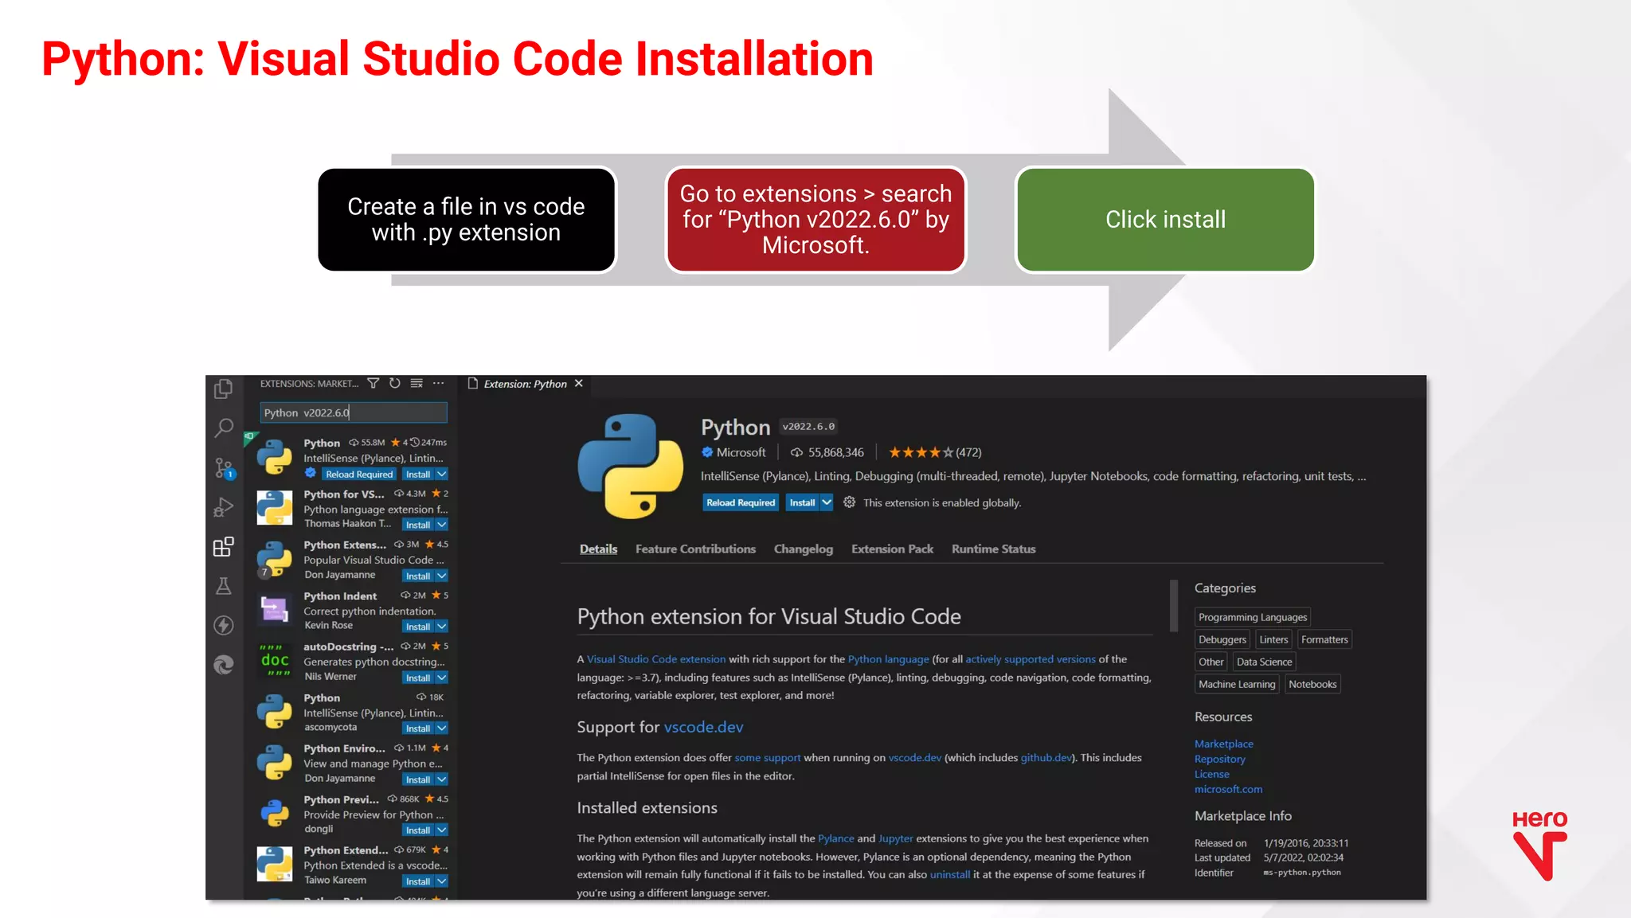
Task: Expand Install dropdown for Python Environment Manager
Action: 442,779
